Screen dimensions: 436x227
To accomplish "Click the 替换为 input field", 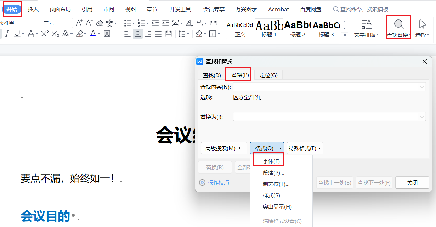I will point(326,117).
